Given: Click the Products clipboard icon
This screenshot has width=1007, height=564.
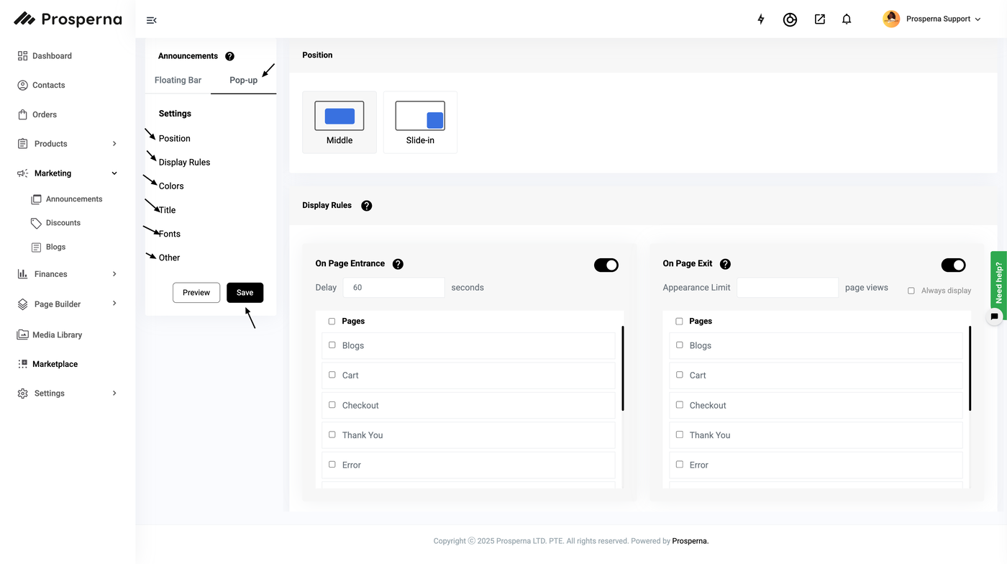Looking at the screenshot, I should pyautogui.click(x=22, y=144).
